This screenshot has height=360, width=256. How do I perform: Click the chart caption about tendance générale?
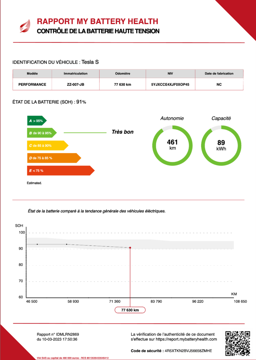[97, 211]
